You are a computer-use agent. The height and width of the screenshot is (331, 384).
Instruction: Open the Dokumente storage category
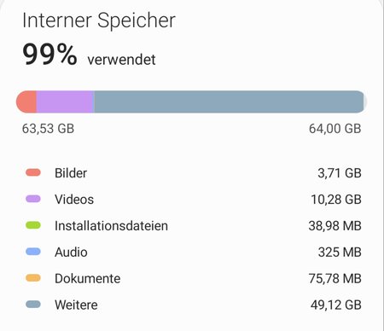192,278
